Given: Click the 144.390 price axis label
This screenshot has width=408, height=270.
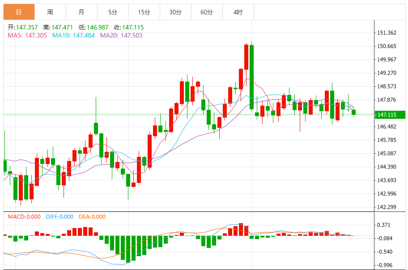Looking at the screenshot, I should (x=387, y=167).
